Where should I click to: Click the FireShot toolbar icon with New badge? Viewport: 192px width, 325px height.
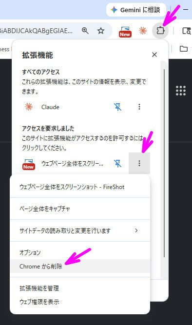tap(125, 32)
